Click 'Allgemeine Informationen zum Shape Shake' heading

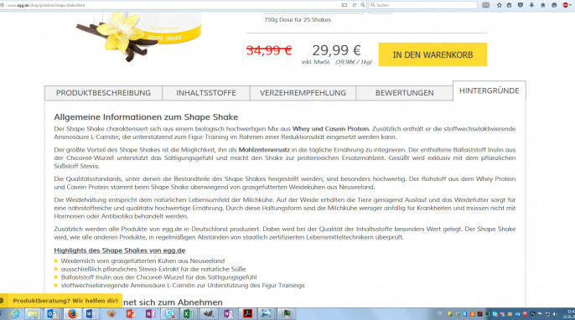tap(146, 117)
